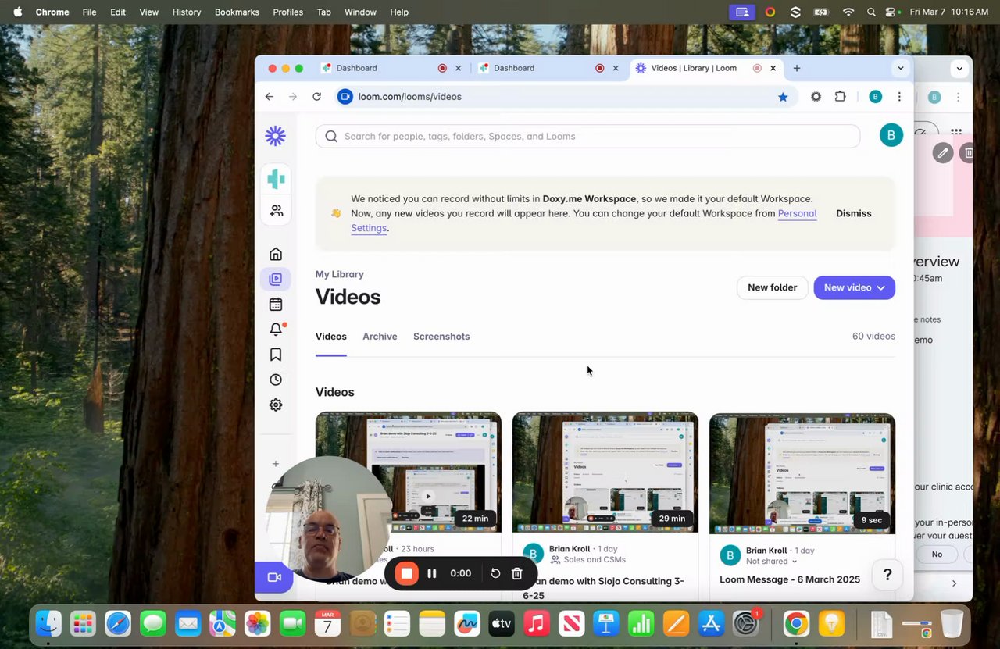Switch to the Videos tab
The image size is (1000, 649).
pos(331,337)
